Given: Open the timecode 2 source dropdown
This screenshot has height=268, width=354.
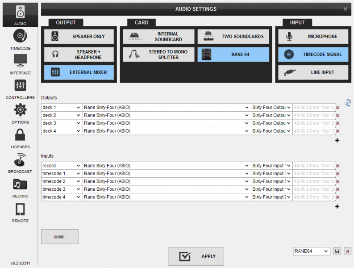Looking at the screenshot, I should point(62,181).
